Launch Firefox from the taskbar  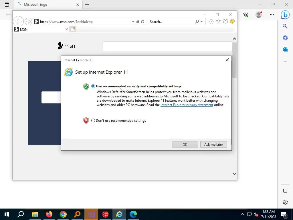[x=49, y=214]
